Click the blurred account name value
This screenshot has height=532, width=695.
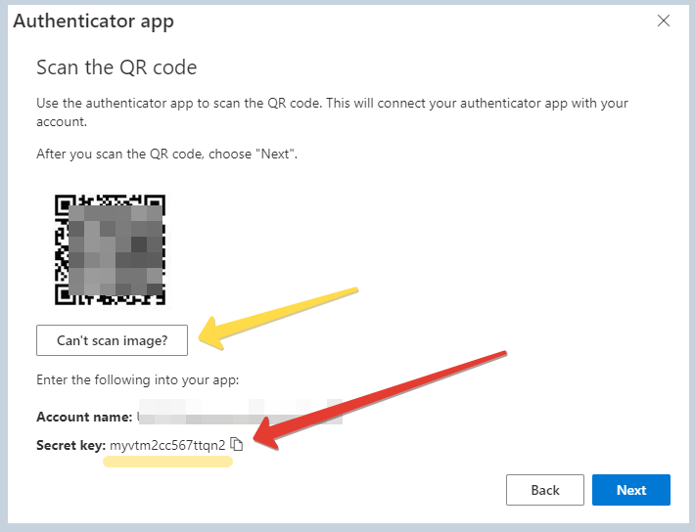240,417
